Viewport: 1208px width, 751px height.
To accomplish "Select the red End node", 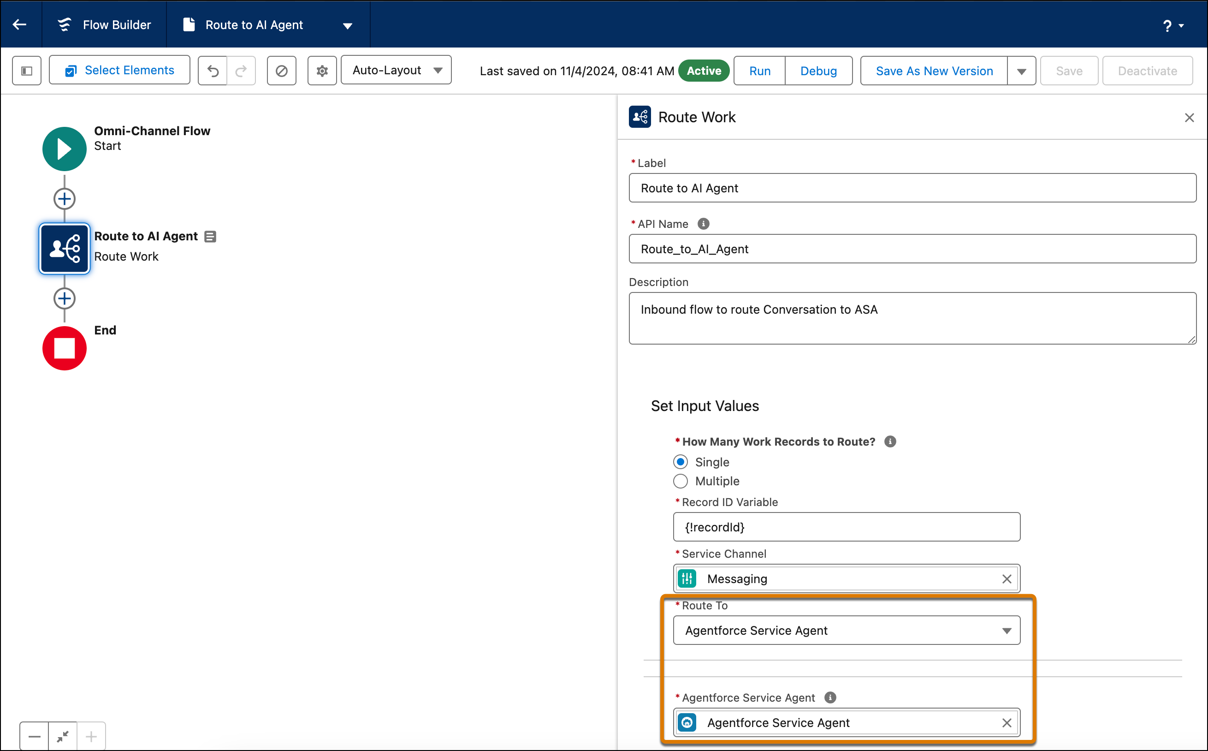I will (65, 348).
